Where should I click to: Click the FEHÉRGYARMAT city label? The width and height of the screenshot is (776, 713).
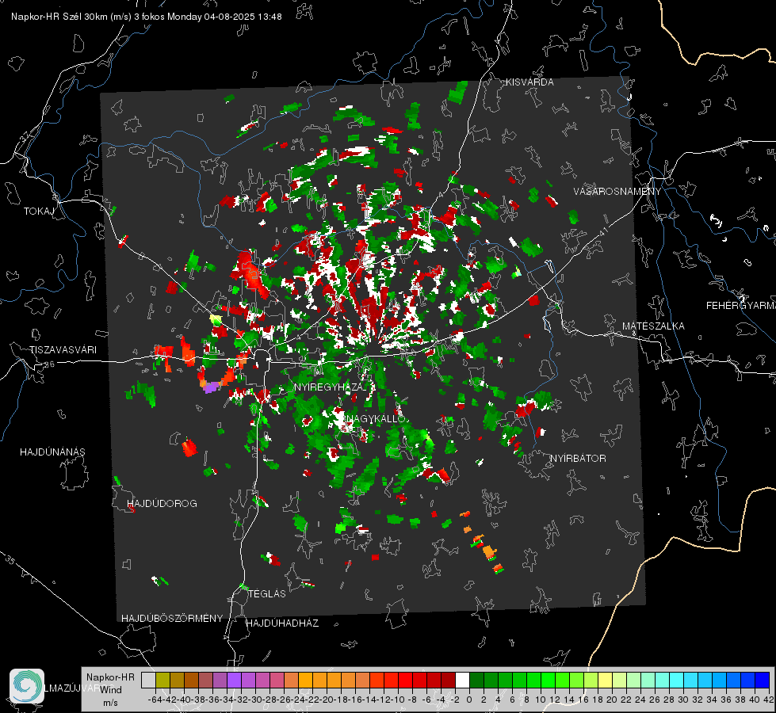pyautogui.click(x=741, y=306)
